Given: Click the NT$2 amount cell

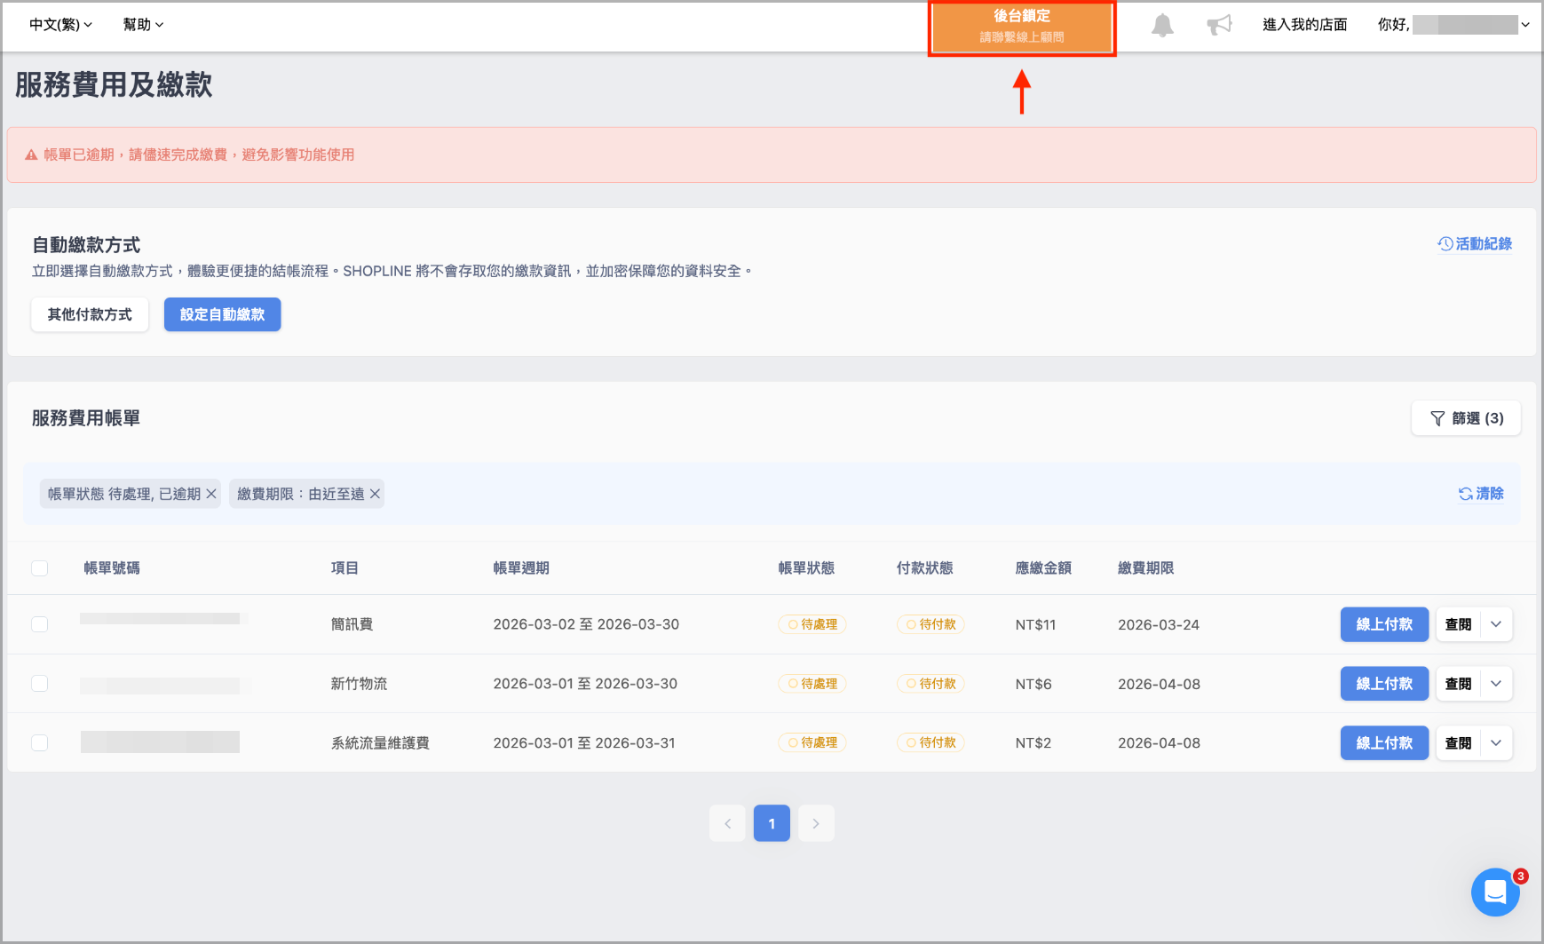Looking at the screenshot, I should point(1033,743).
